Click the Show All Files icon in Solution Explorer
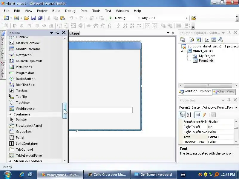 click(x=191, y=40)
